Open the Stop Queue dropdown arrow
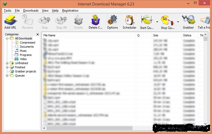Screen dimensions: 212x134 [x=178, y=22]
